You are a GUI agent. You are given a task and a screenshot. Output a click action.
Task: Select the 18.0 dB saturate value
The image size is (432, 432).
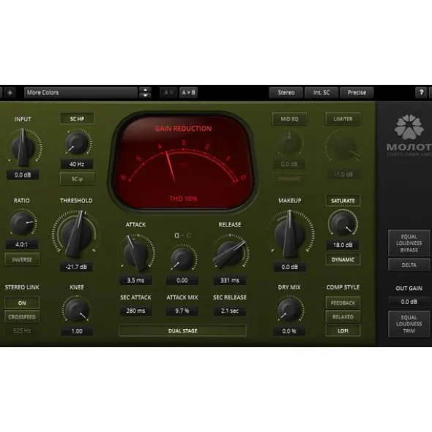click(x=343, y=245)
